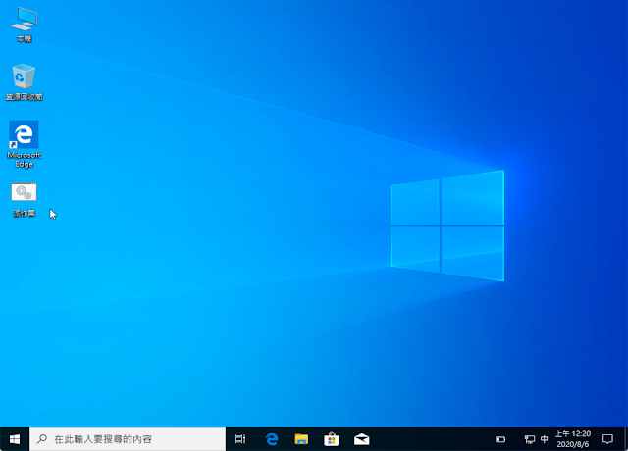This screenshot has height=451, width=628.
Task: Open the Mail app from the taskbar
Action: [x=361, y=439]
